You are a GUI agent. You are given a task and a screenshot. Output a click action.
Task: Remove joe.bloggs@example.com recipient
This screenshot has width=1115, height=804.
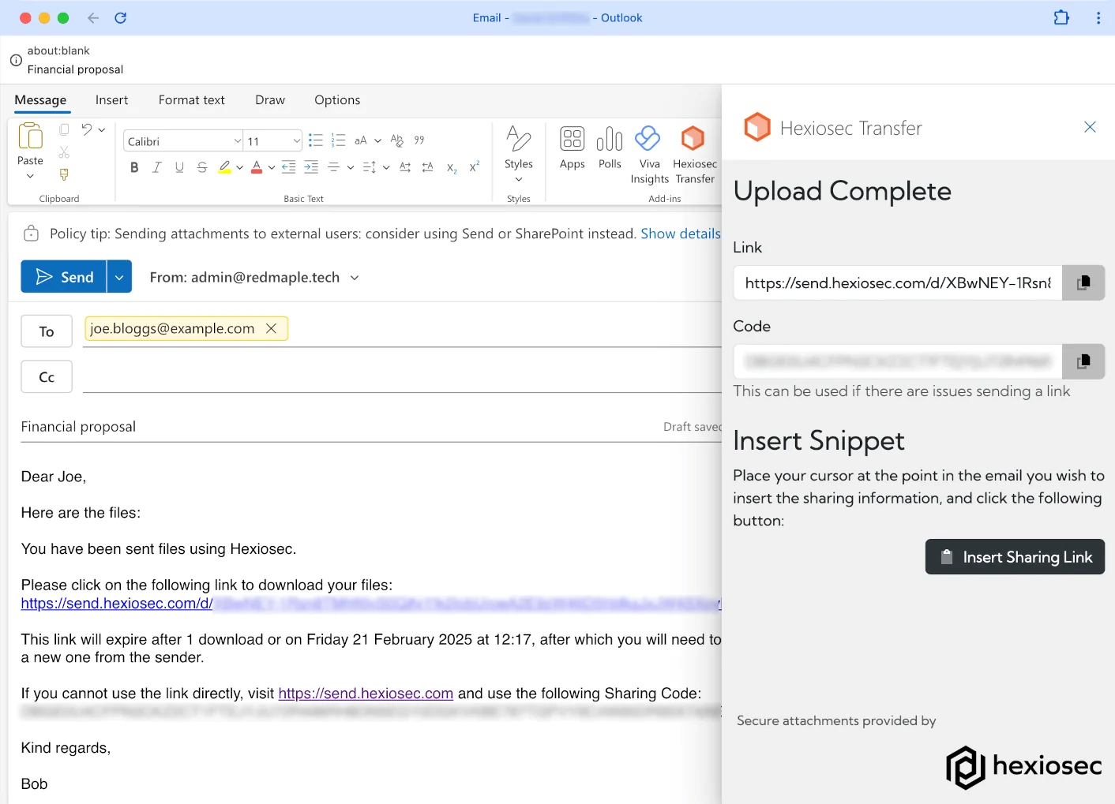pos(271,328)
